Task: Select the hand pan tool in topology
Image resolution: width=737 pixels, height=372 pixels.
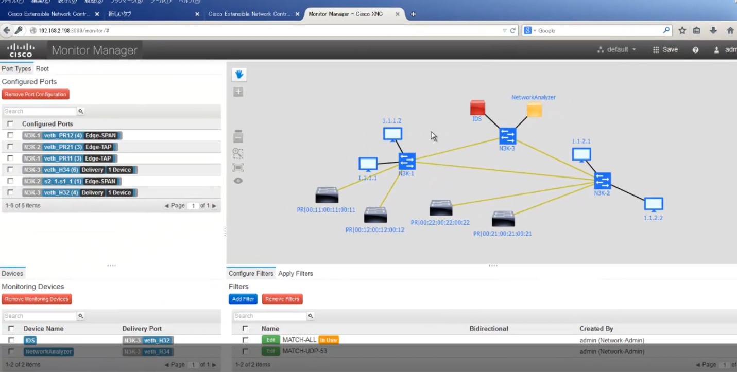Action: (x=239, y=75)
